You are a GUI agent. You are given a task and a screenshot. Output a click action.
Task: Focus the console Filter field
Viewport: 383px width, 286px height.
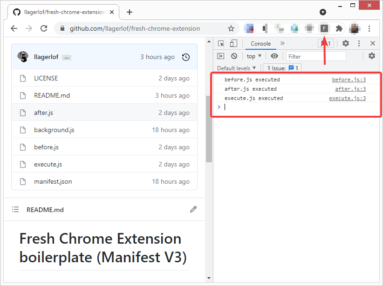316,56
